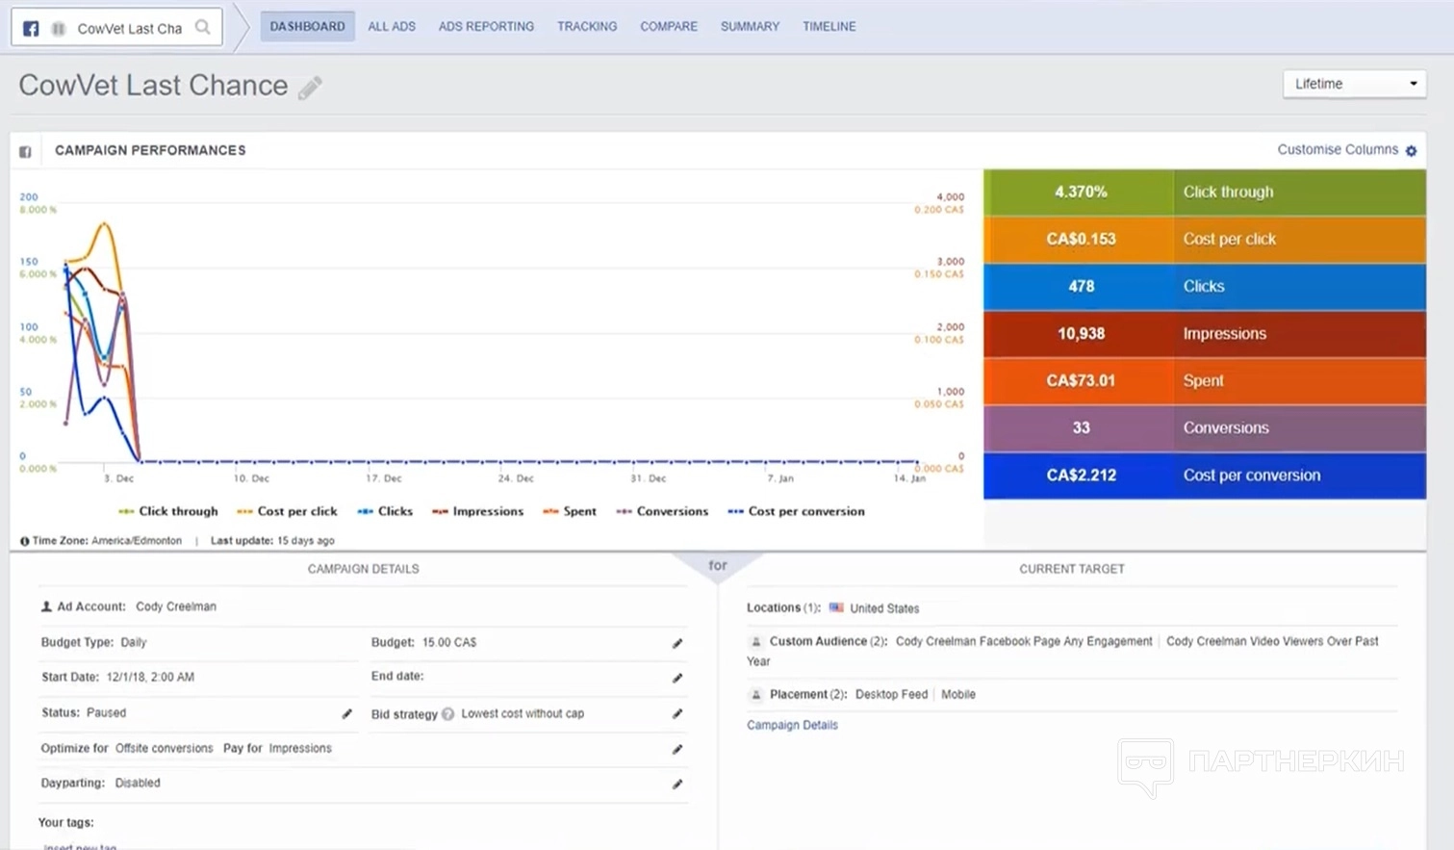This screenshot has width=1454, height=850.
Task: Edit the Budget with its pencil icon
Action: (677, 643)
